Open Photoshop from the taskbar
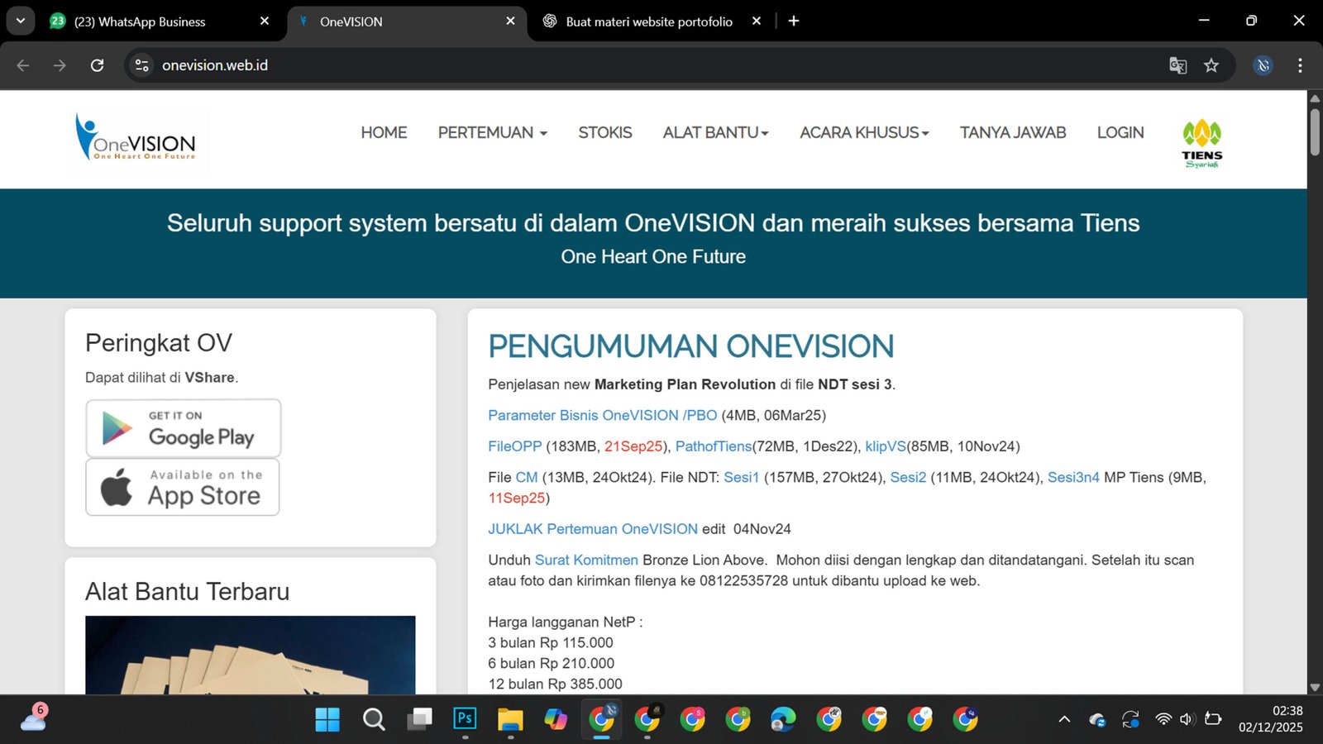Screen dimensions: 1323x744 (x=465, y=719)
